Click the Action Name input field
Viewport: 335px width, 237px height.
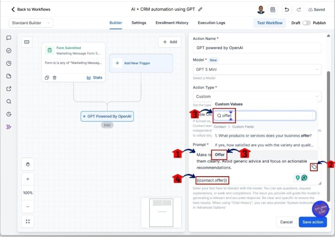click(257, 48)
